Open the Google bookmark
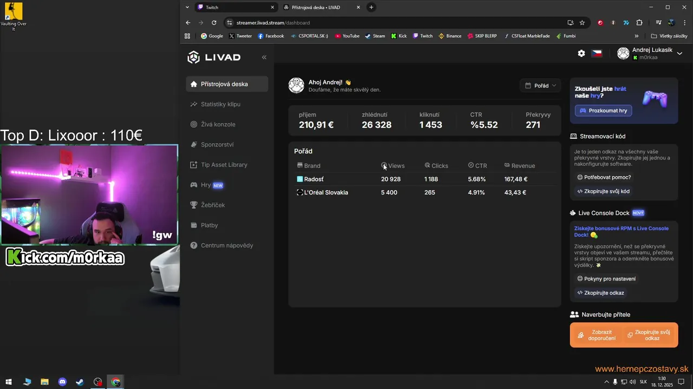This screenshot has height=389, width=693. 212,36
